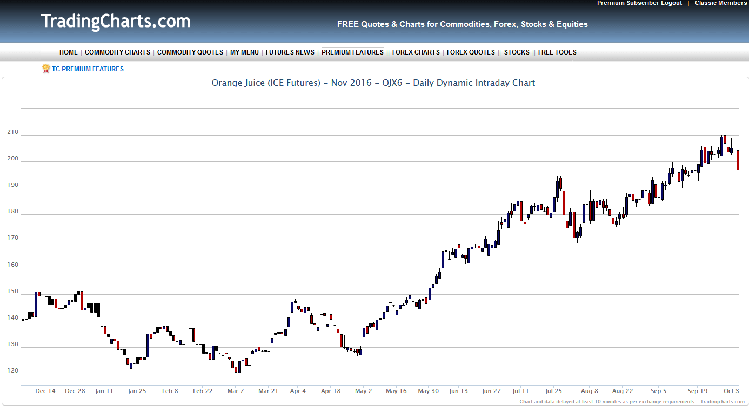Click PREMIUM FEATURES in the nav bar
This screenshot has height=419, width=749.
tap(352, 52)
